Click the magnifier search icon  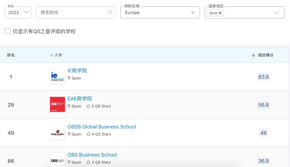click(x=110, y=12)
